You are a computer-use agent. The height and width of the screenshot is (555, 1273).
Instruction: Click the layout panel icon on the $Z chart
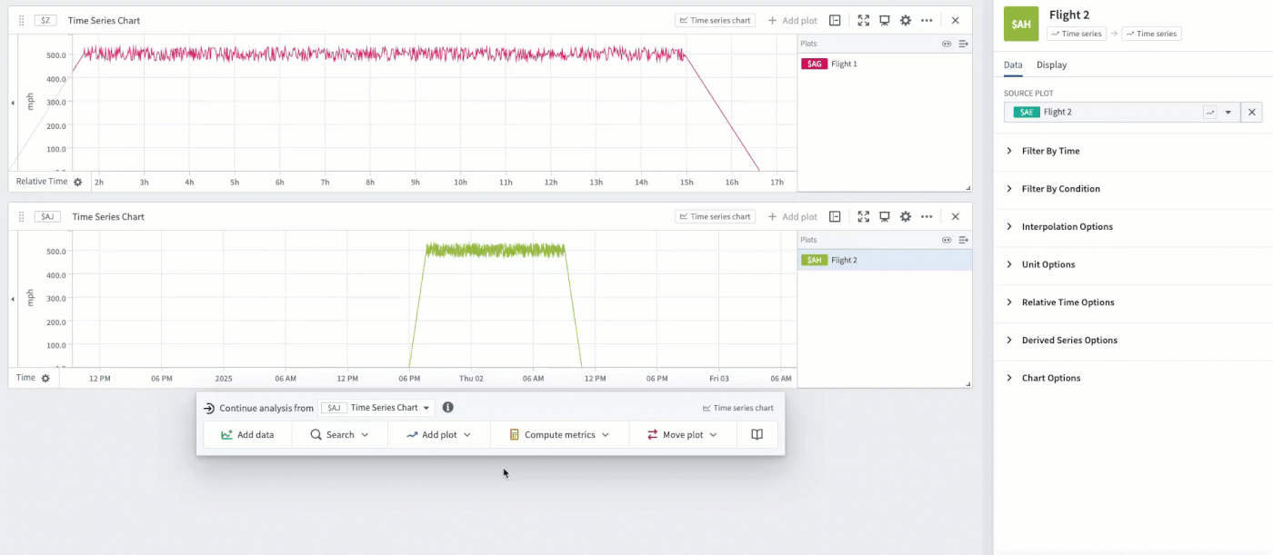point(835,20)
